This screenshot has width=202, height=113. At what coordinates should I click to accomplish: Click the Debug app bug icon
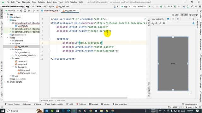(x=161, y=7)
